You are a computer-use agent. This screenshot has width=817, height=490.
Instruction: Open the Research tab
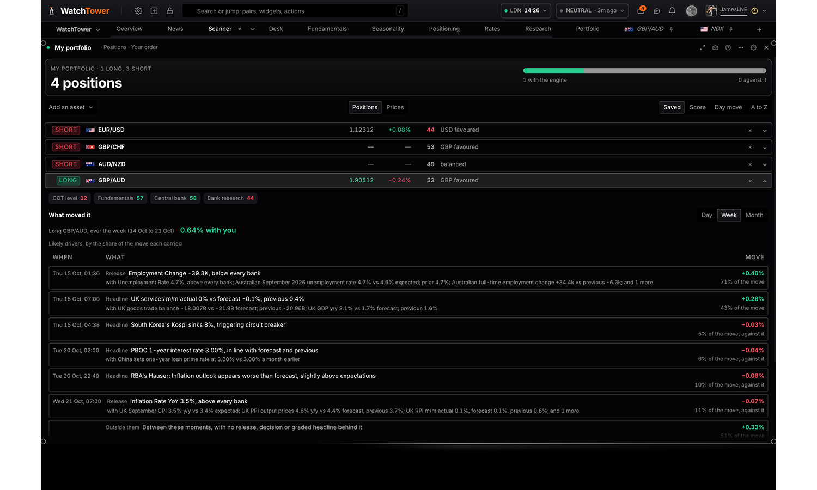(x=538, y=29)
